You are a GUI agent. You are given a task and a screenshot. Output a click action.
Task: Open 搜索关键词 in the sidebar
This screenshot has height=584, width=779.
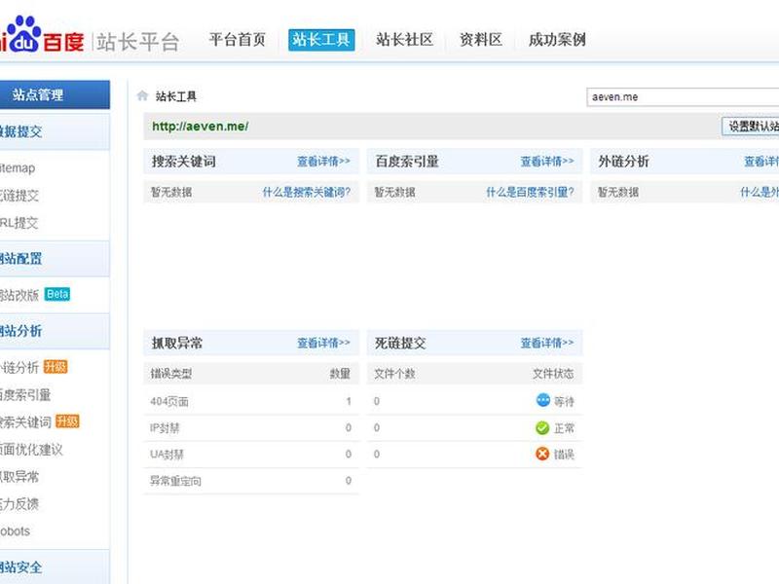point(25,422)
